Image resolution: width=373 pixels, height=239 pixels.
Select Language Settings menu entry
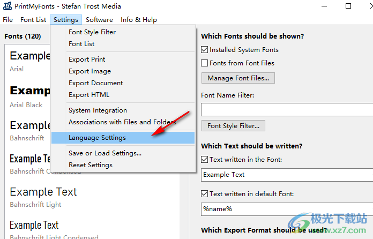click(x=123, y=138)
